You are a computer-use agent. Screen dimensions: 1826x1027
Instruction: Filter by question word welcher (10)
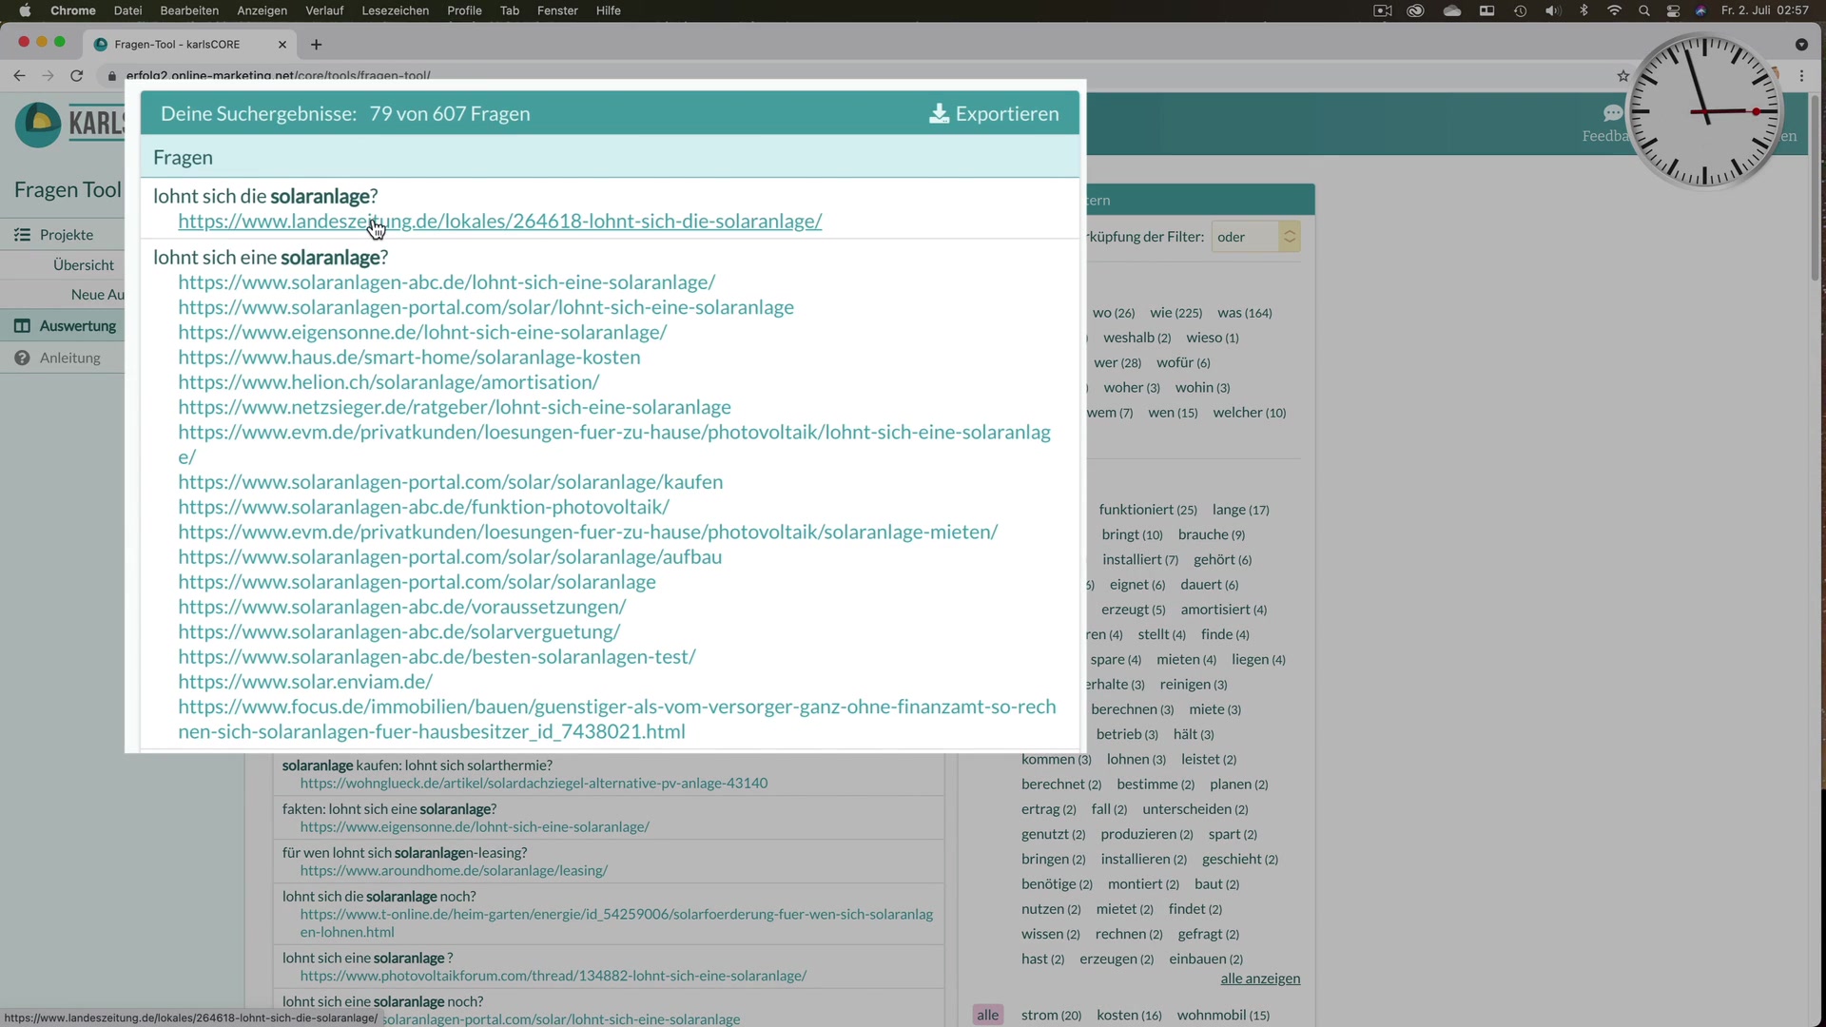point(1250,413)
